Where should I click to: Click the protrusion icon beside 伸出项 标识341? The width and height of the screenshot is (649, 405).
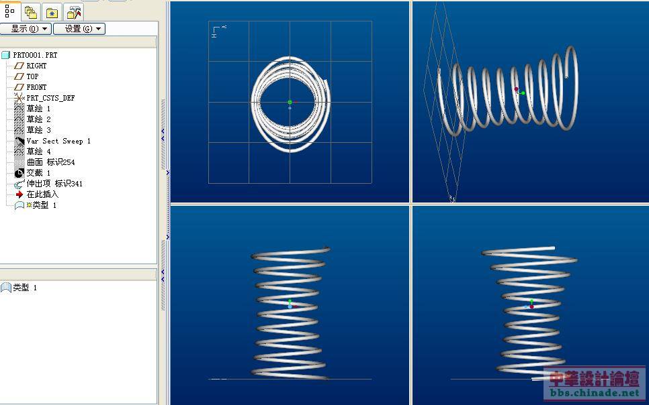pos(19,184)
